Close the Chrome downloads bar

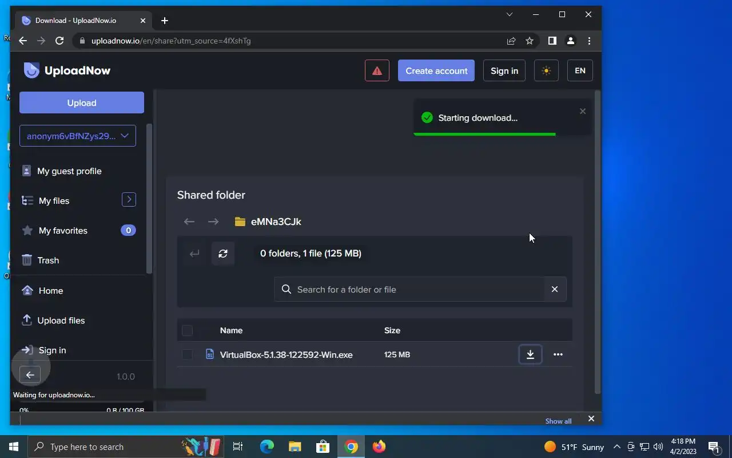tap(591, 418)
